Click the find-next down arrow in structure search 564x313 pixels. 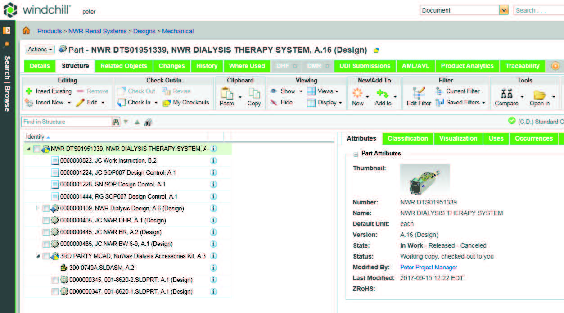pos(126,122)
